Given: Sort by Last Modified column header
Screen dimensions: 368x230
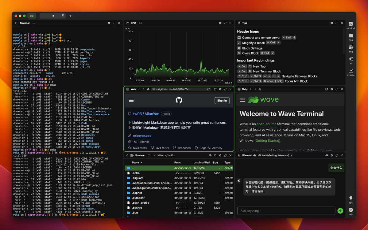Looking at the screenshot, I should 201,162.
